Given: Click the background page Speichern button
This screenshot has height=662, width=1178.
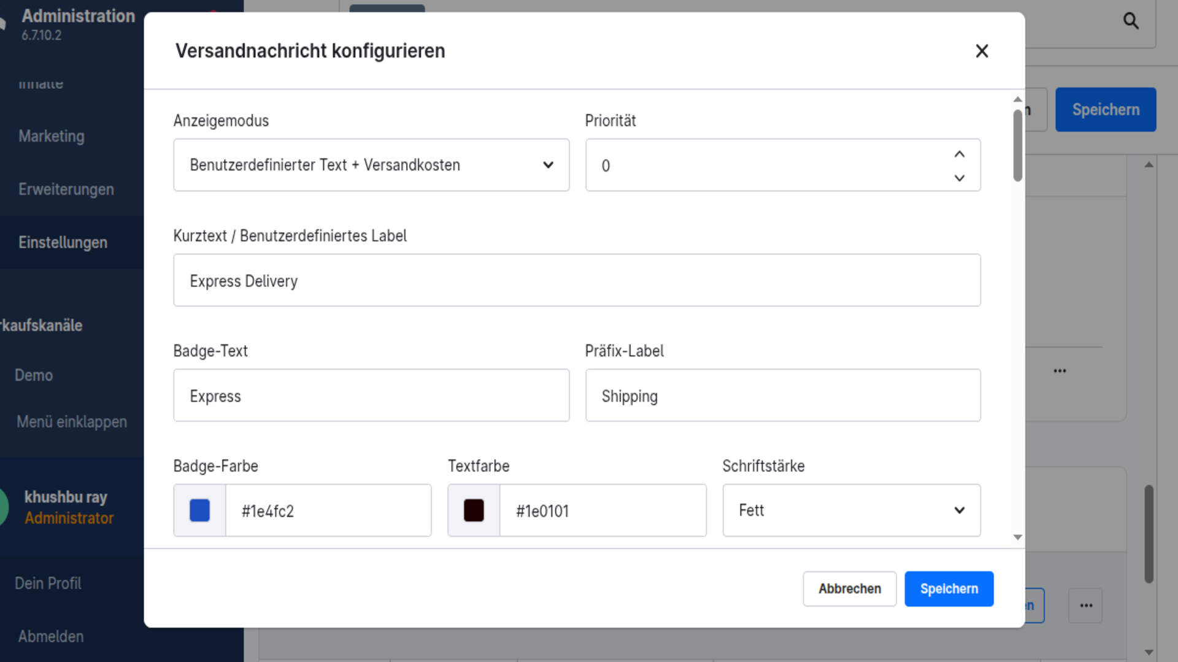Looking at the screenshot, I should tap(1106, 110).
